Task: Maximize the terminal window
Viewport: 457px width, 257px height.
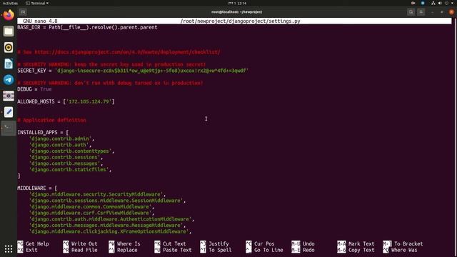Action: (442, 12)
